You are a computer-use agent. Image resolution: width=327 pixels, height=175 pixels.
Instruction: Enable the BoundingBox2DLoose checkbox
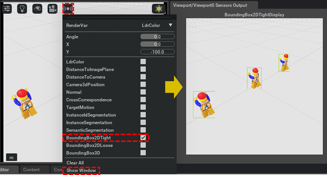(143, 145)
